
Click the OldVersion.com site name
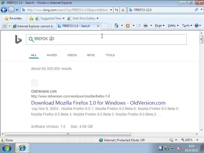tap(44, 91)
